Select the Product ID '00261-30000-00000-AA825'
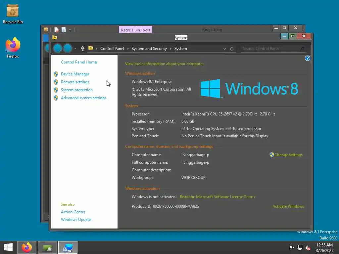 tap(176, 206)
